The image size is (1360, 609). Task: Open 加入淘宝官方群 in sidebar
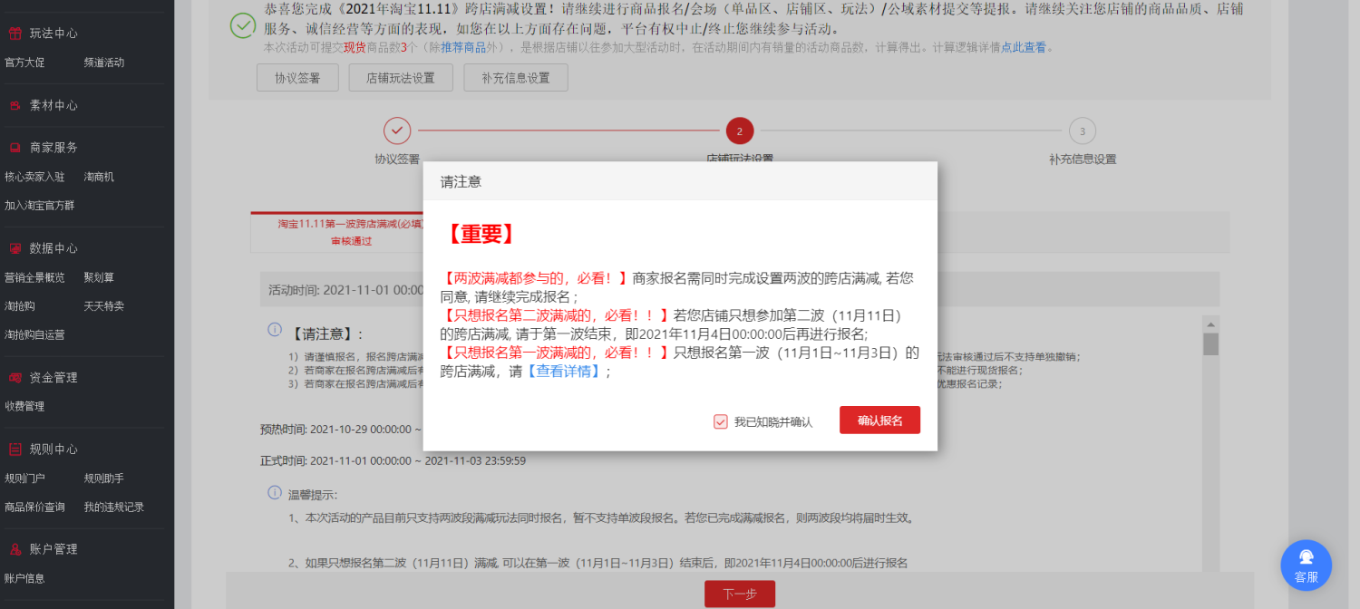tap(40, 206)
